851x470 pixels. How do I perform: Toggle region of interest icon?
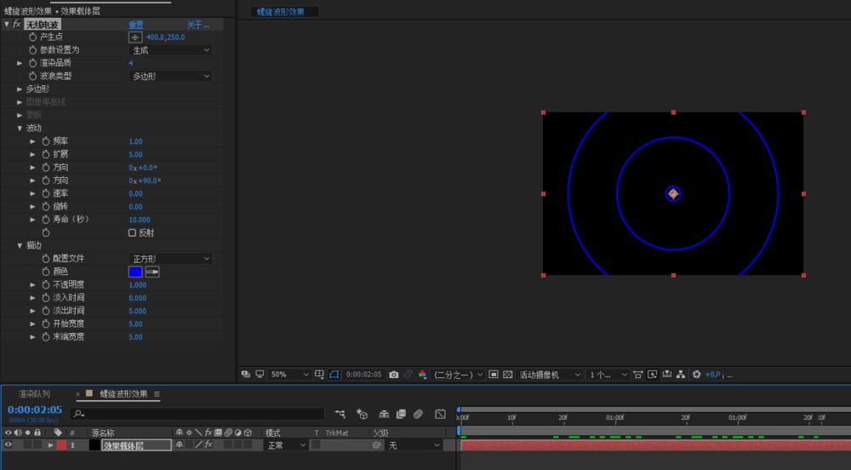[x=494, y=375]
